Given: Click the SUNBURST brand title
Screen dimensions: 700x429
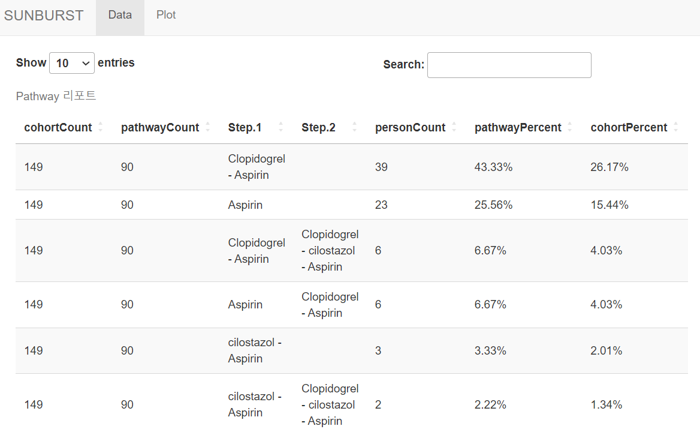Looking at the screenshot, I should tap(44, 16).
